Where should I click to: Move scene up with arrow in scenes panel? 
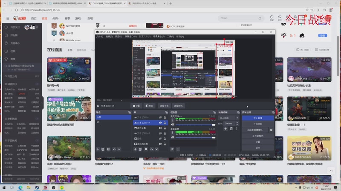point(114,149)
